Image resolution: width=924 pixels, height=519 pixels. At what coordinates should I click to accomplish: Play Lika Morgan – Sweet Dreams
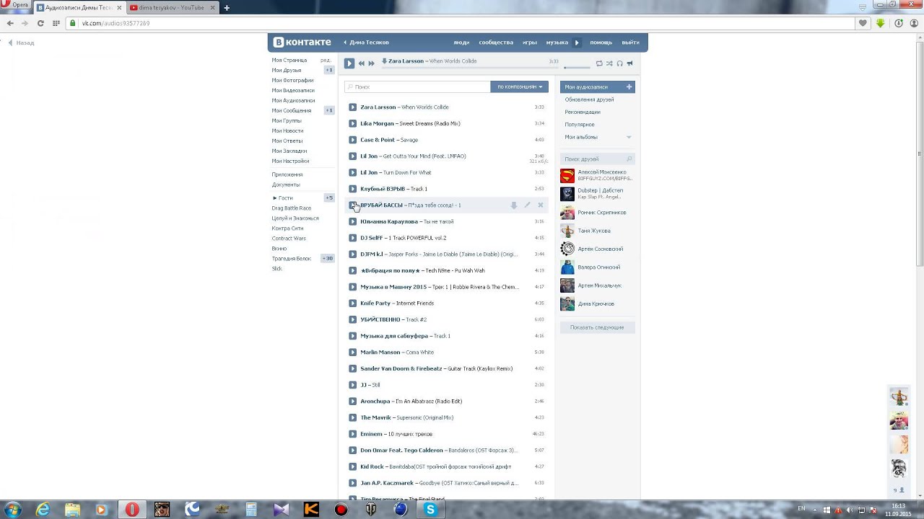(352, 123)
